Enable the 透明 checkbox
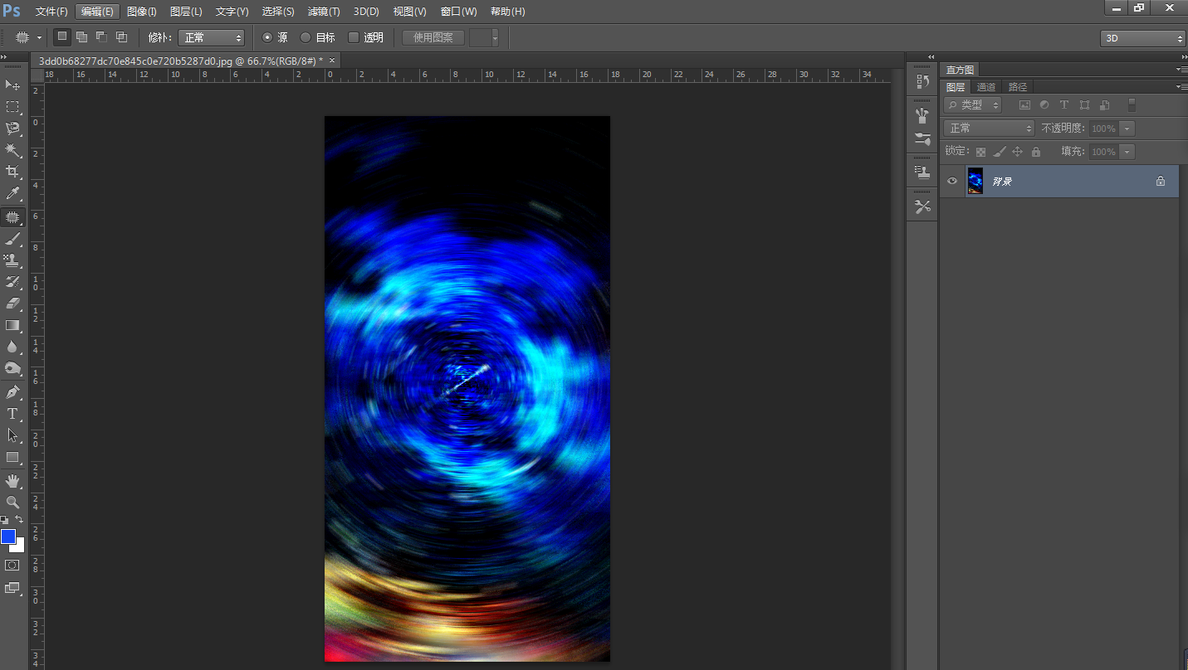Viewport: 1188px width, 670px height. 354,37
